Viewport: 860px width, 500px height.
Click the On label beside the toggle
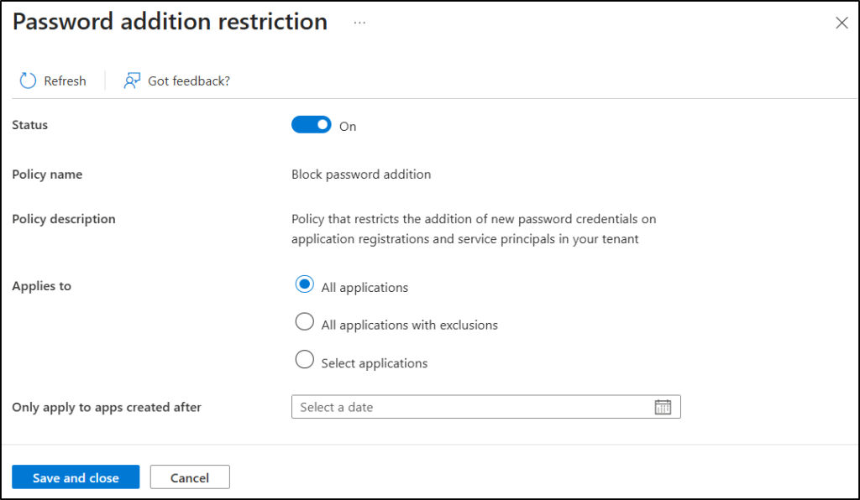pos(348,127)
